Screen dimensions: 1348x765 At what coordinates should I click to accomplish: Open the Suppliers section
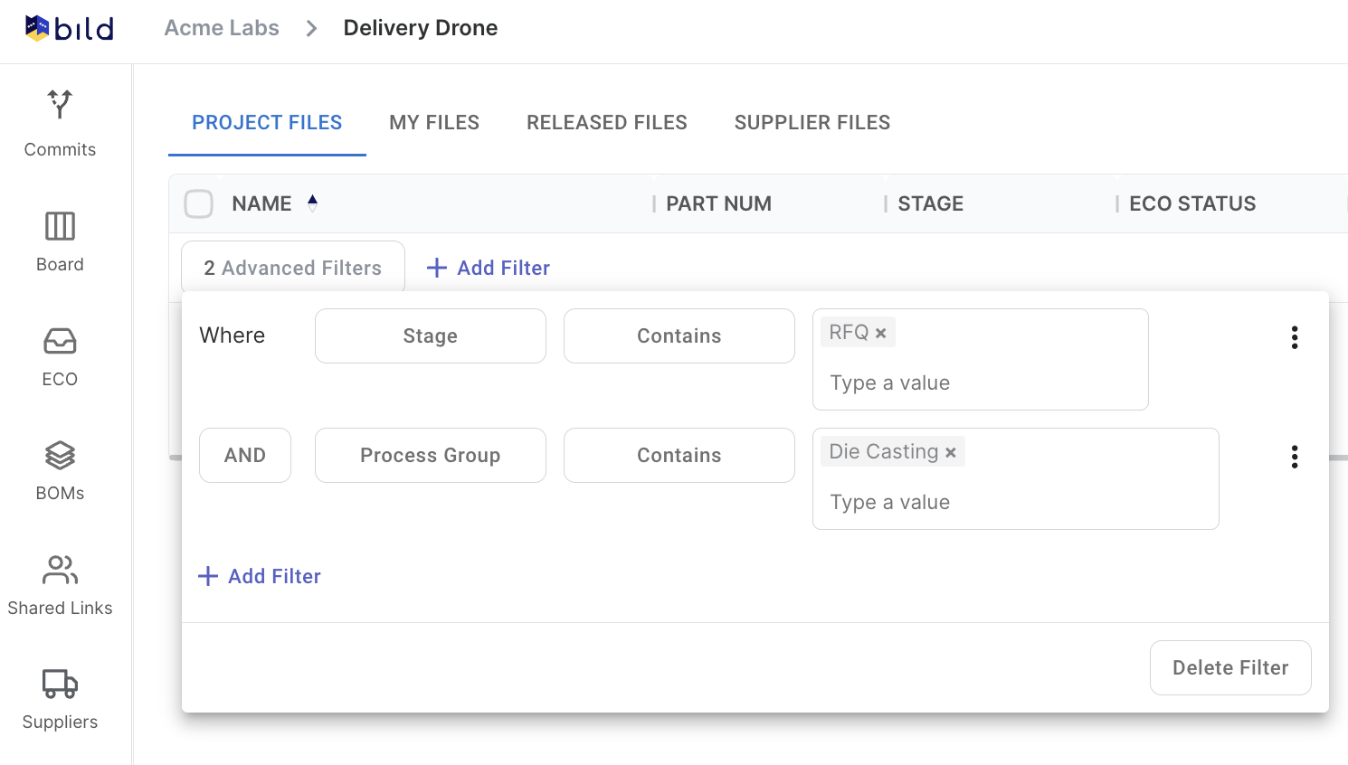[x=59, y=696]
